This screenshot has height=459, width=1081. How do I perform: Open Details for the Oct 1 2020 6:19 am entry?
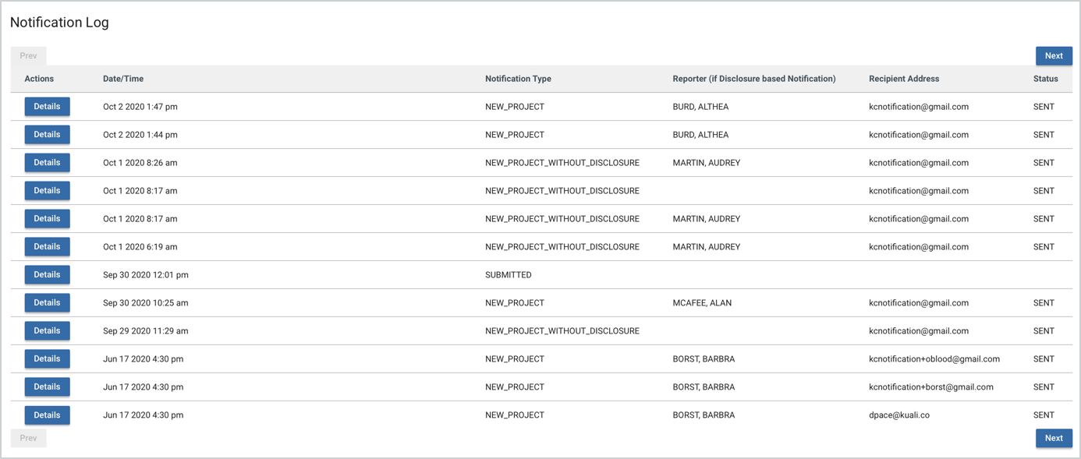point(47,246)
